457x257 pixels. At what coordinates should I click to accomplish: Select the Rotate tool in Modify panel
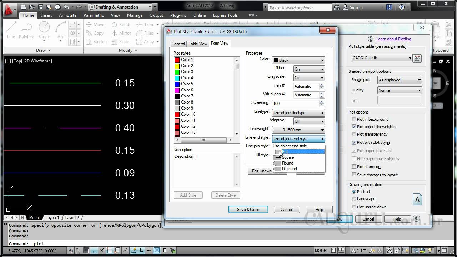(x=121, y=25)
